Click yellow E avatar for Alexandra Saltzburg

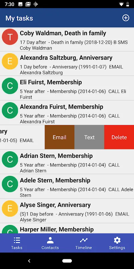pyautogui.click(x=10, y=62)
